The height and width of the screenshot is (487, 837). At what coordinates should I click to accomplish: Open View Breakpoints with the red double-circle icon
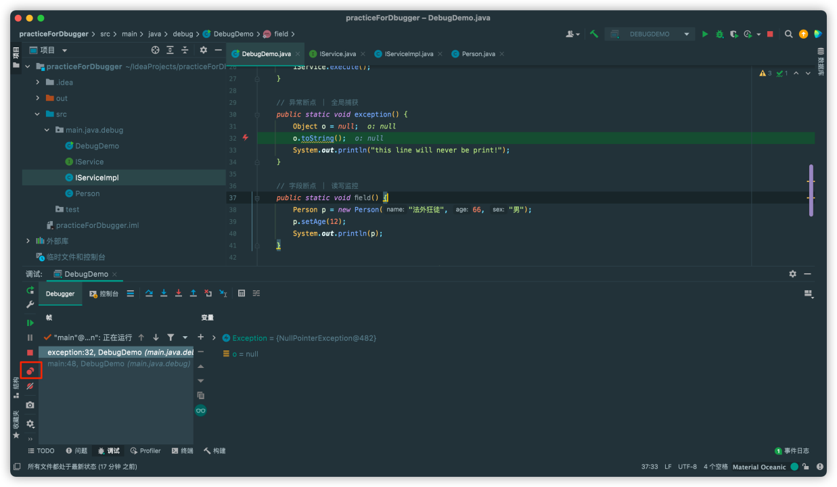(x=30, y=371)
